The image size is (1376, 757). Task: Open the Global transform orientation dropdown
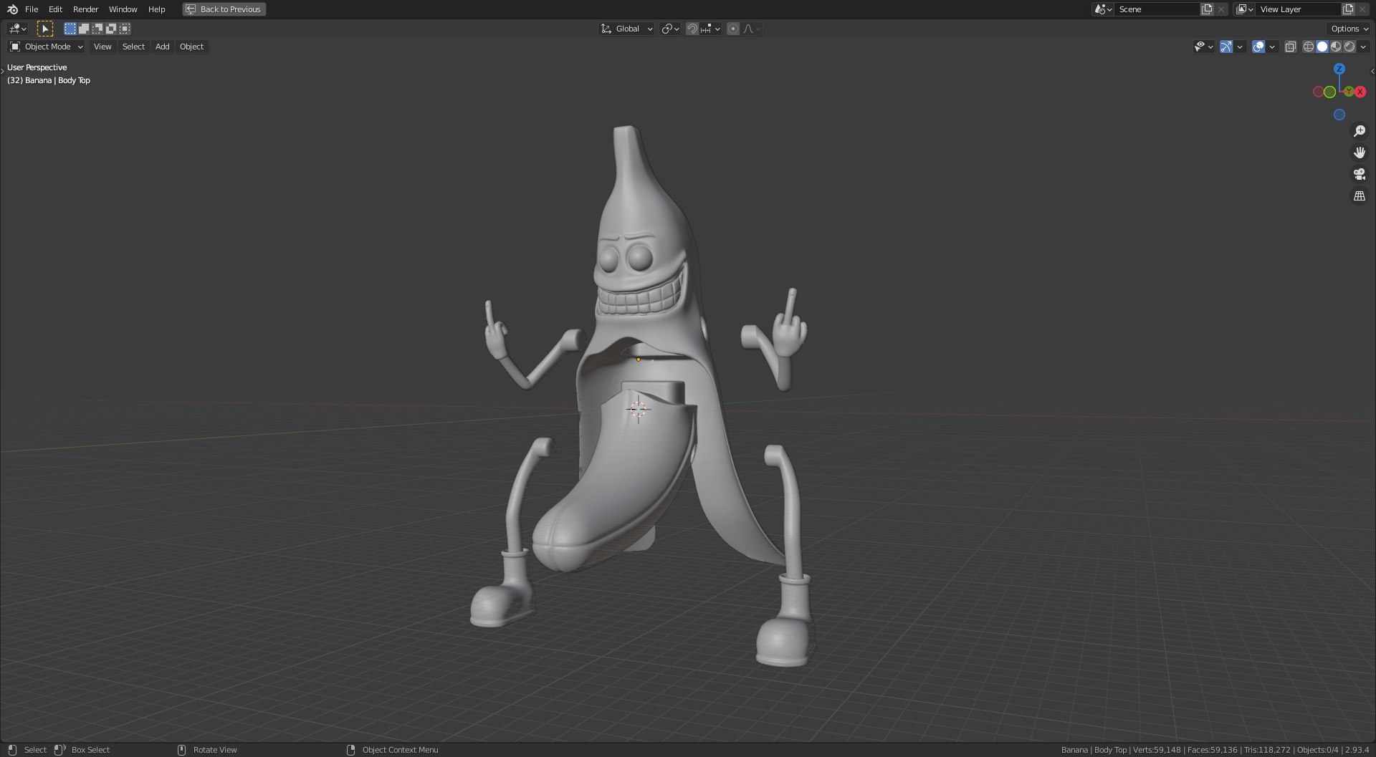coord(626,29)
